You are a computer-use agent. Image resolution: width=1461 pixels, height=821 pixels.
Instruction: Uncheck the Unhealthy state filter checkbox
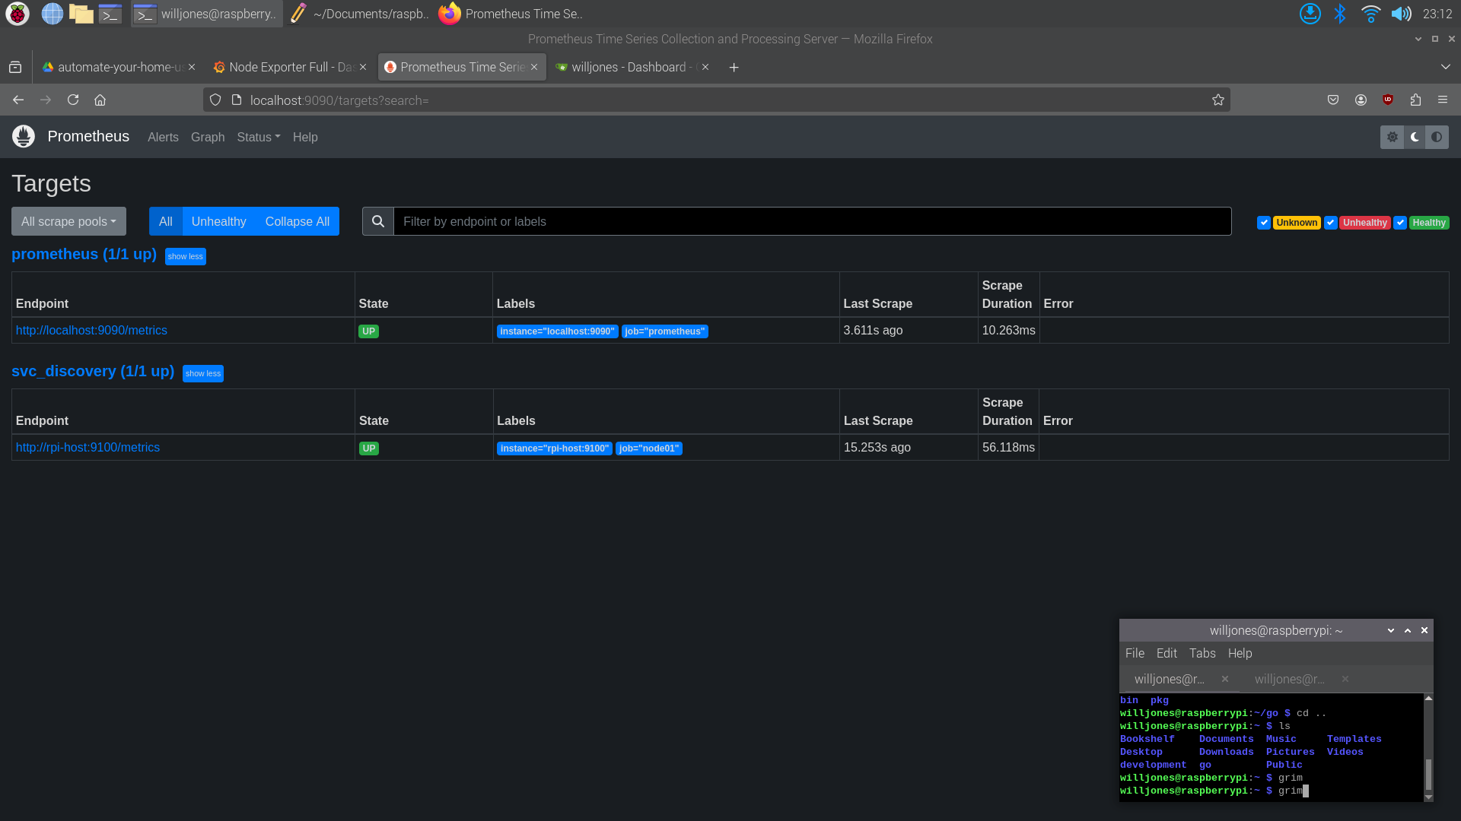(x=1331, y=223)
